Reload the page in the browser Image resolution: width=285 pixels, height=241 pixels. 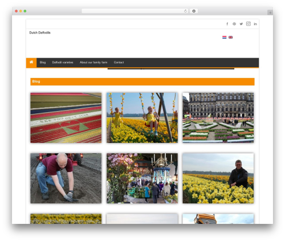point(185,11)
